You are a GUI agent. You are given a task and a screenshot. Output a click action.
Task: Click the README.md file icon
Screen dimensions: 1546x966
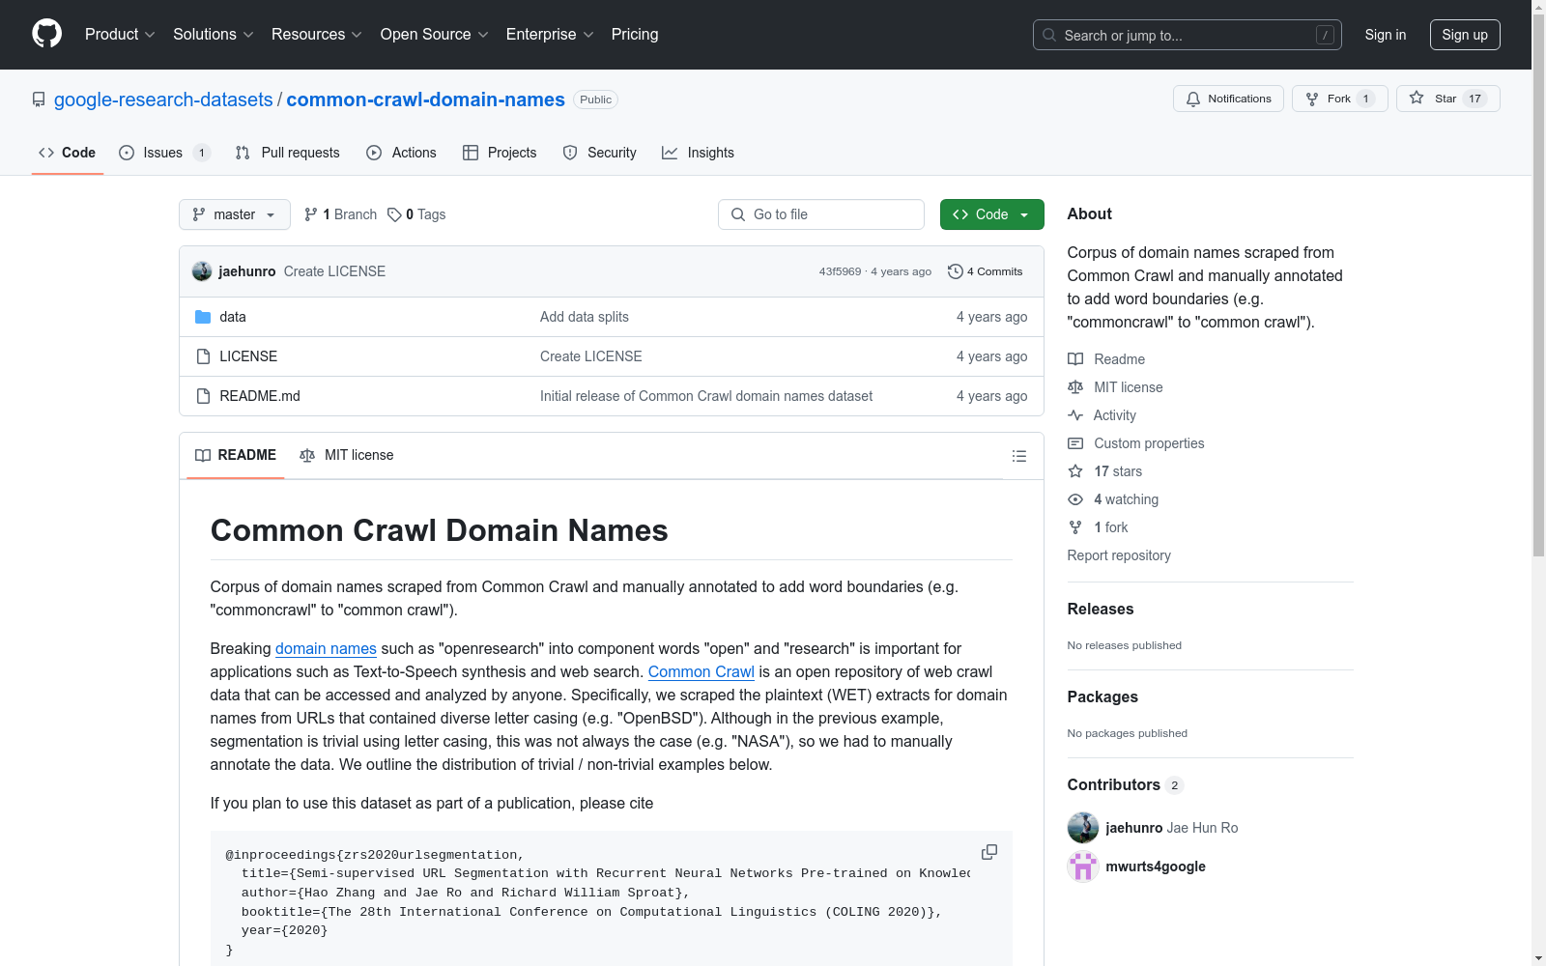tap(203, 396)
